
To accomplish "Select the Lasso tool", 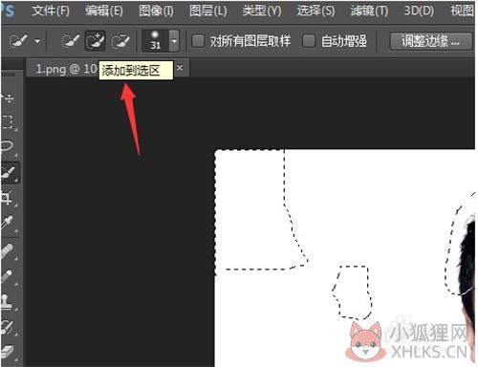I will point(9,147).
